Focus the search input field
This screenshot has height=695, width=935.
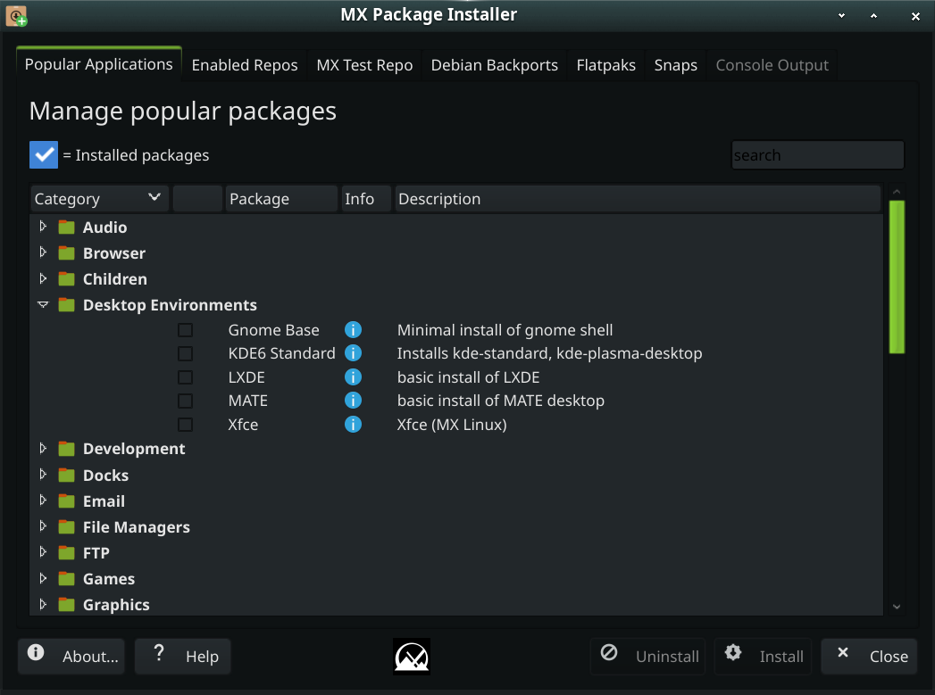817,155
